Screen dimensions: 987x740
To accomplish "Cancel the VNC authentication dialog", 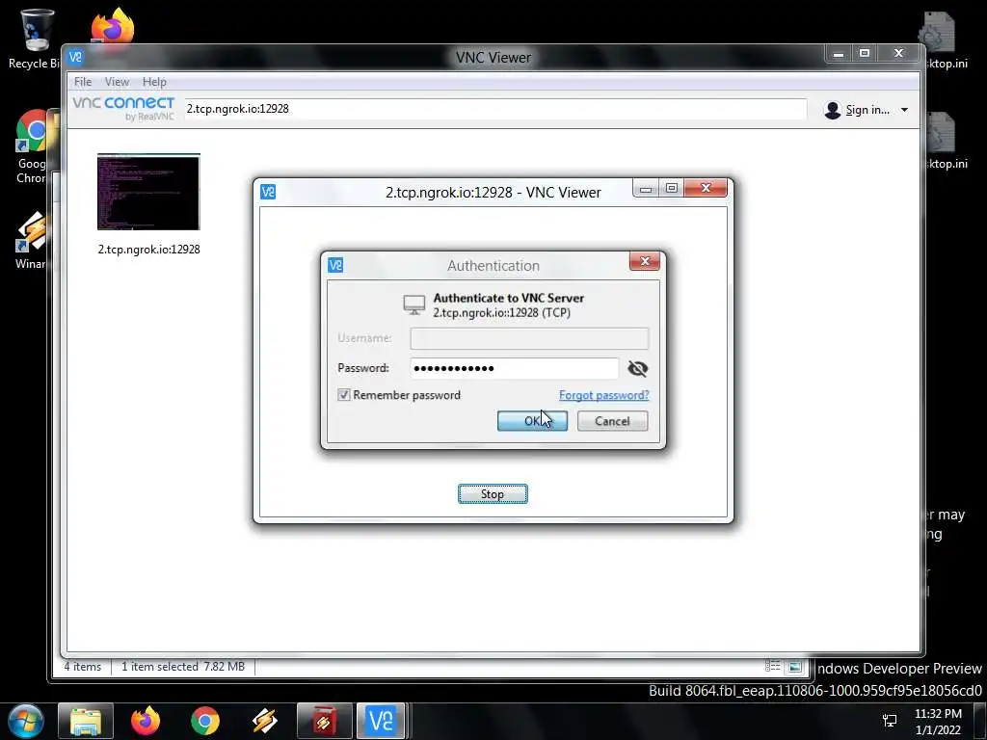I will click(612, 421).
